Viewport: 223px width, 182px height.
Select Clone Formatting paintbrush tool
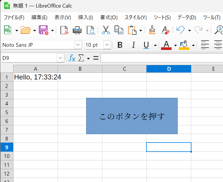click(152, 30)
